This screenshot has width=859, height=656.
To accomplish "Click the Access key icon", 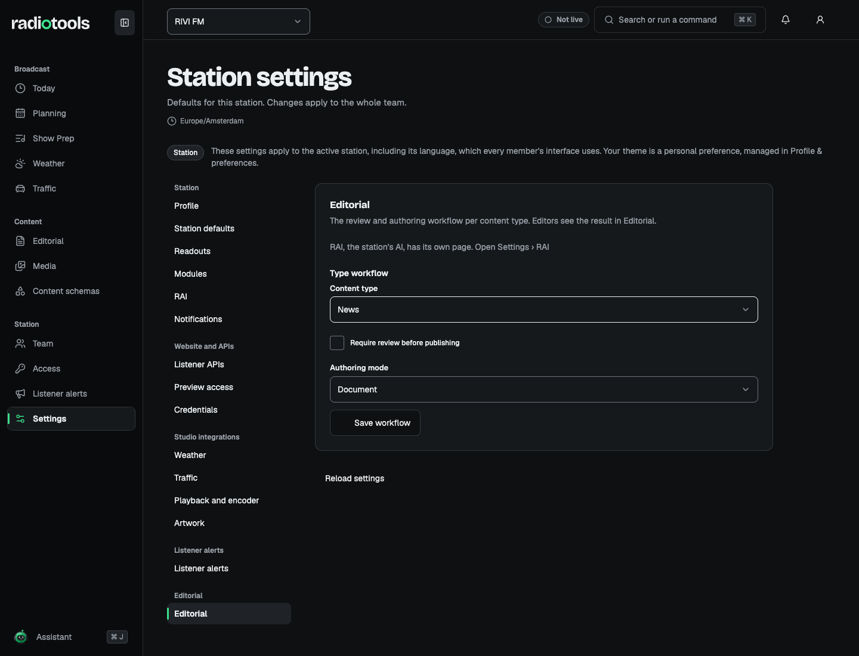I will click(20, 369).
